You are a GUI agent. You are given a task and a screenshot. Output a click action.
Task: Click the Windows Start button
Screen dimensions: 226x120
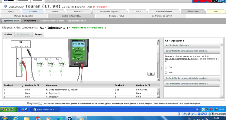pos(8,109)
